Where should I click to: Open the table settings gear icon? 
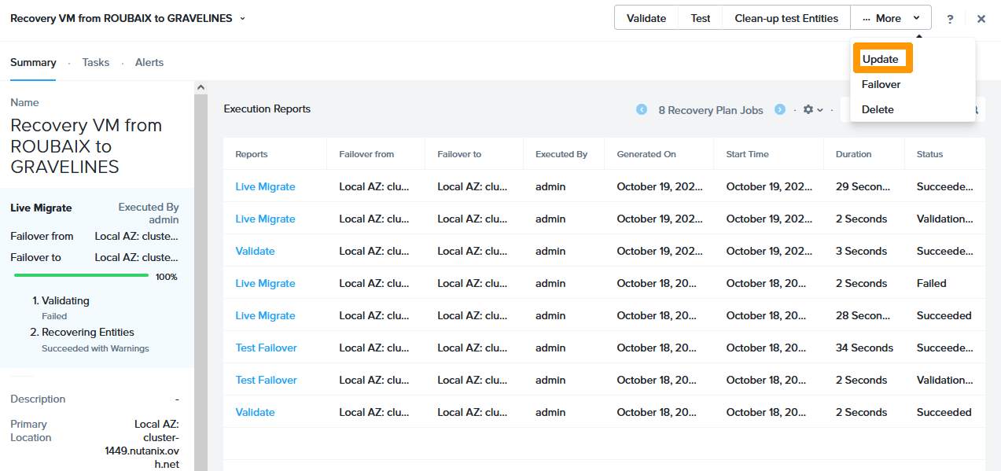coord(809,110)
